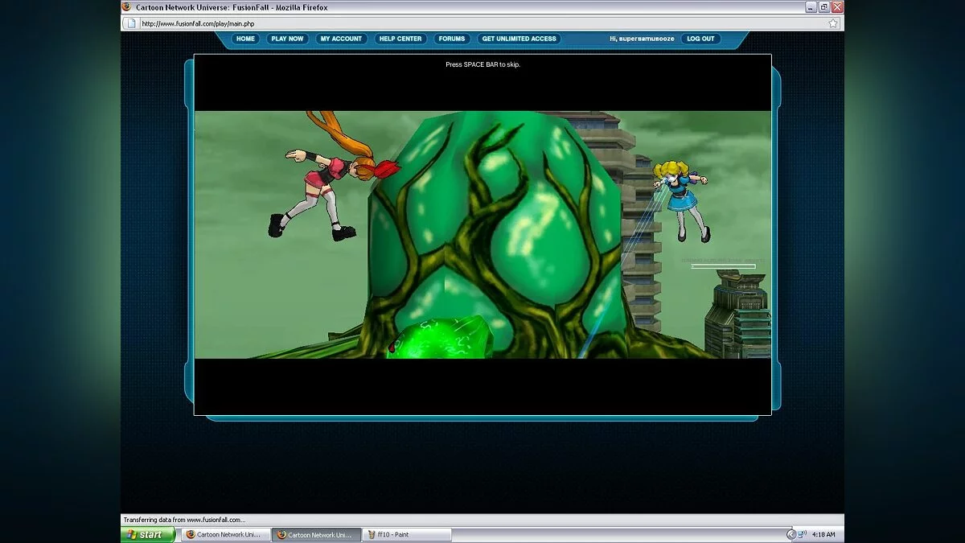Log out using the LOG OUT button
This screenshot has height=543, width=965.
click(x=701, y=39)
